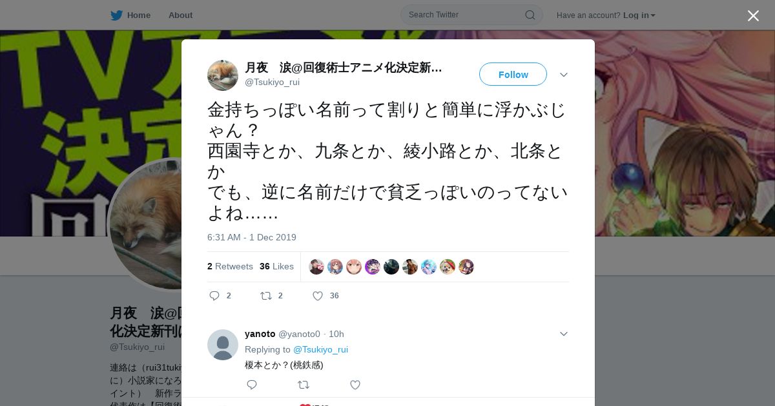Viewport: 775px width, 406px height.
Task: Click the search magnifier icon
Action: (x=530, y=15)
